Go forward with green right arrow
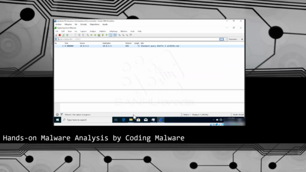This screenshot has width=306, height=172. tap(95, 35)
